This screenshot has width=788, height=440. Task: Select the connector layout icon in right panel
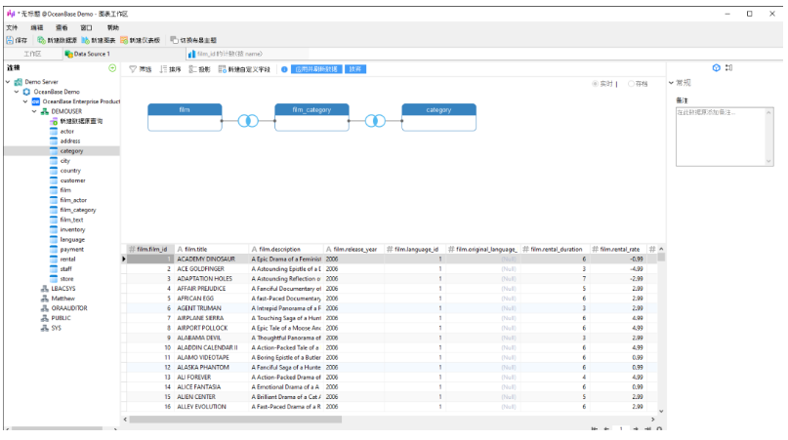click(x=728, y=68)
